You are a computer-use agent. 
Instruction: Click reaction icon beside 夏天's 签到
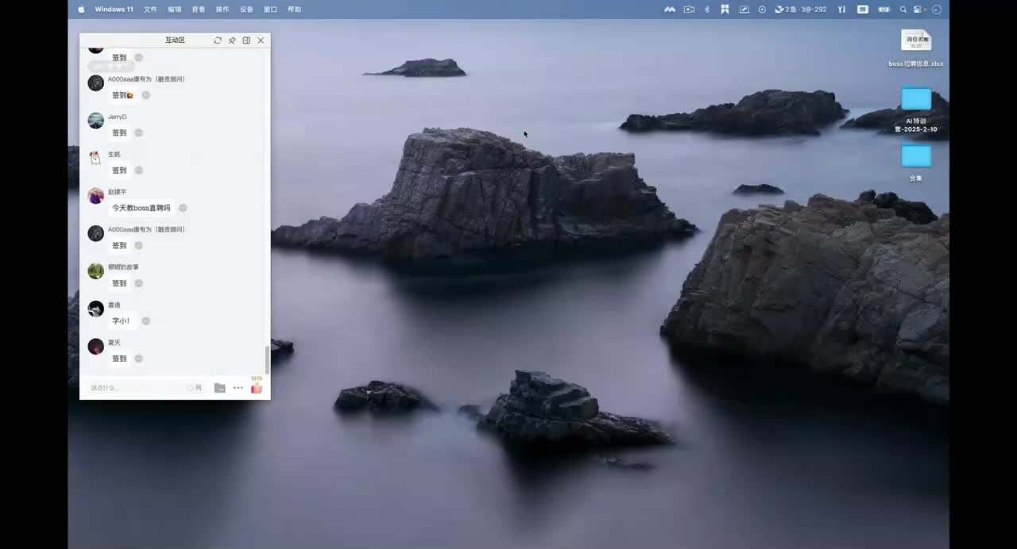[x=138, y=359]
